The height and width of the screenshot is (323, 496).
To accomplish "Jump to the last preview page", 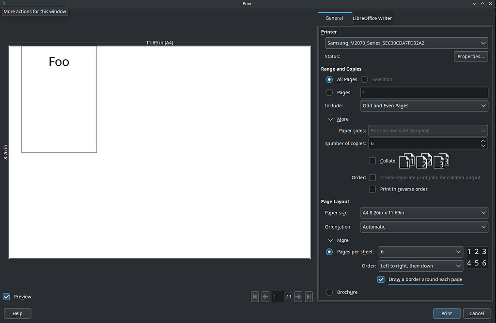I will [x=309, y=297].
